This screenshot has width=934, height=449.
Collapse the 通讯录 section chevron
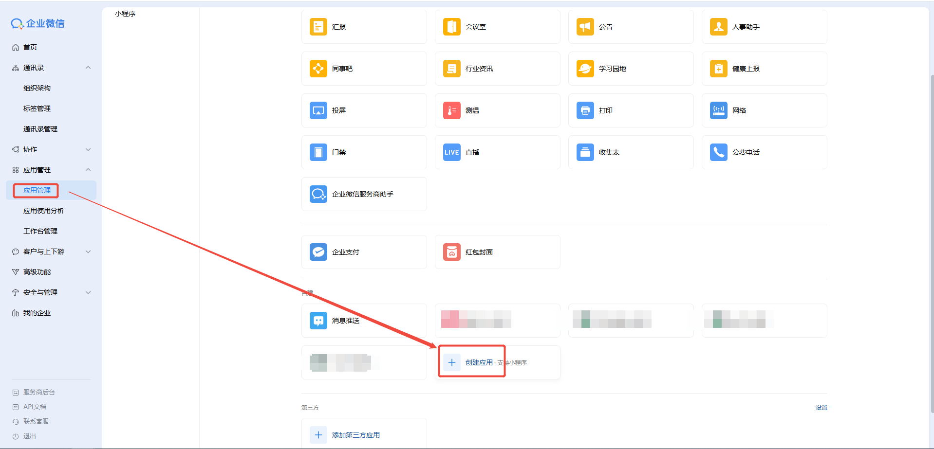[x=88, y=68]
